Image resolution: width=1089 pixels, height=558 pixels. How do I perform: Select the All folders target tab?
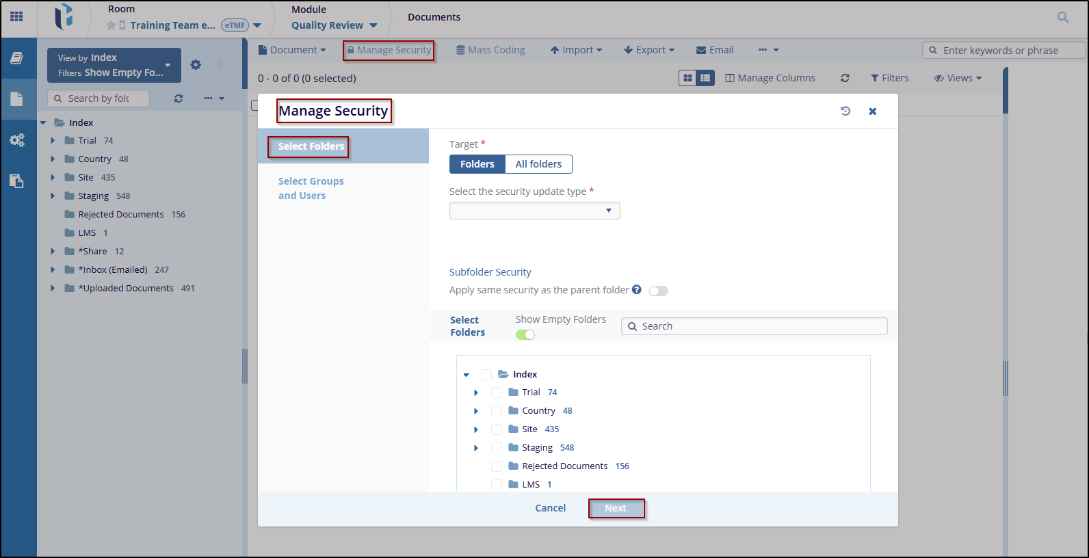point(538,164)
